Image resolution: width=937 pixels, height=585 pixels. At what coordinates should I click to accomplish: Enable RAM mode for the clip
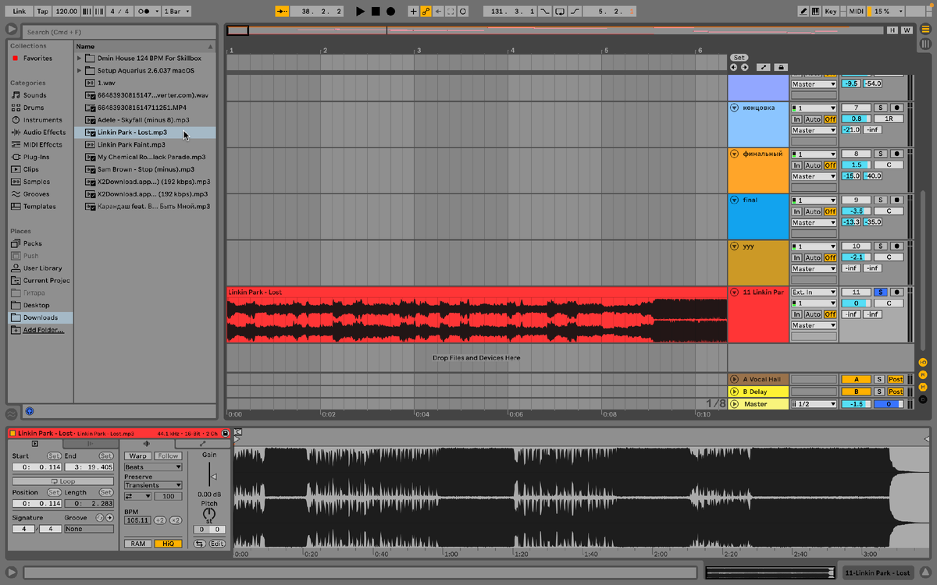pyautogui.click(x=137, y=543)
